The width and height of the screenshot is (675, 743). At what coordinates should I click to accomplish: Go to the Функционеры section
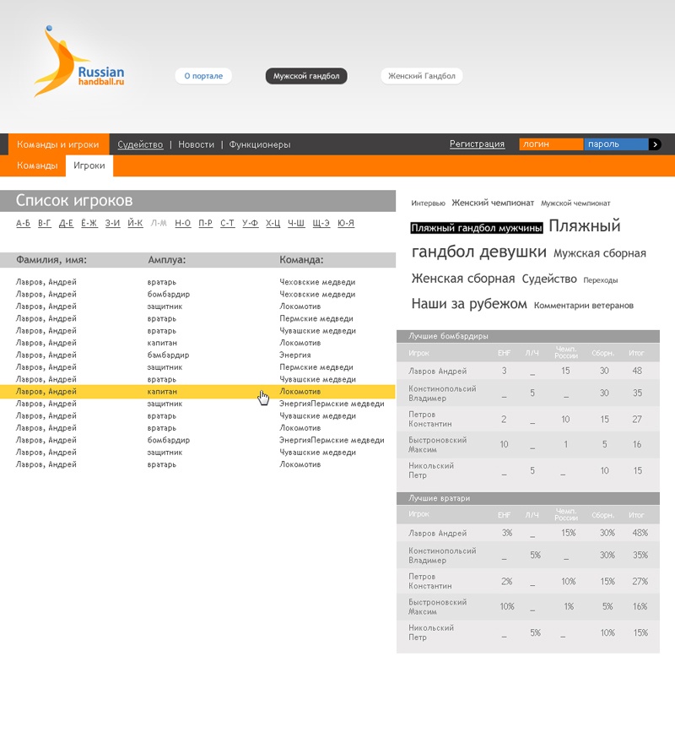click(x=259, y=144)
